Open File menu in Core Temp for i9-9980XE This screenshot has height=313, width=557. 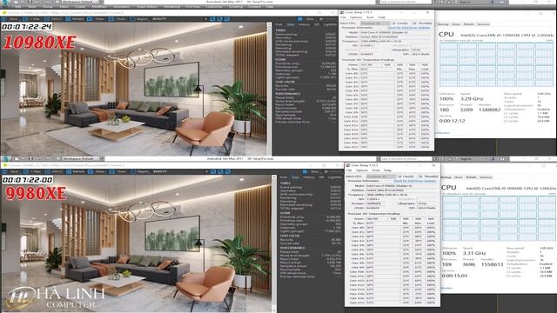click(x=349, y=170)
